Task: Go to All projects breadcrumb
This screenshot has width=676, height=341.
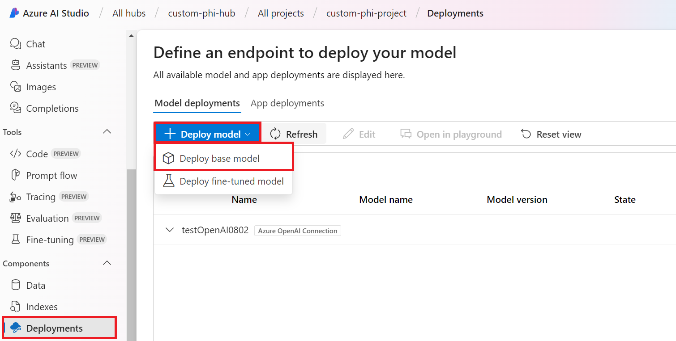Action: click(281, 13)
